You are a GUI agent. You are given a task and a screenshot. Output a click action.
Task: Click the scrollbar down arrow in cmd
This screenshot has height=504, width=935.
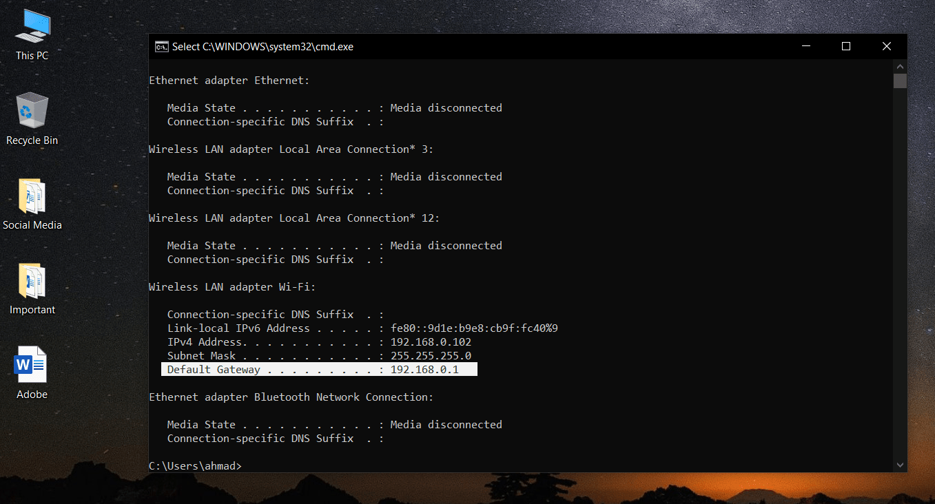pos(900,465)
